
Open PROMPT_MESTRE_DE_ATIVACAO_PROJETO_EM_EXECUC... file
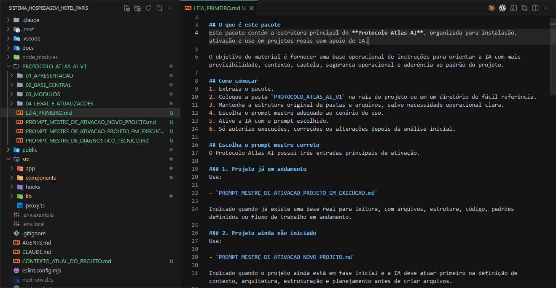click(90, 131)
